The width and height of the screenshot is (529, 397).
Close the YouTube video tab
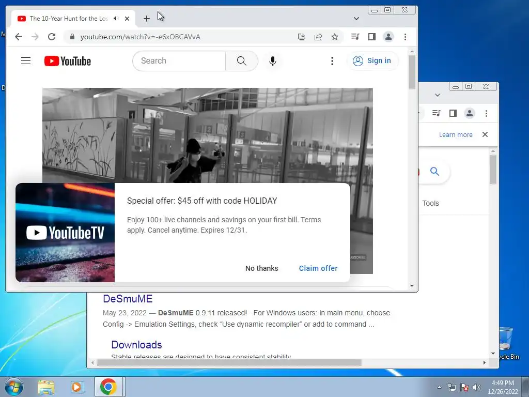(127, 19)
